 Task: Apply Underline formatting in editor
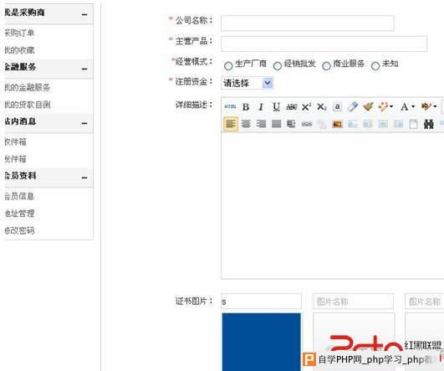(x=276, y=107)
